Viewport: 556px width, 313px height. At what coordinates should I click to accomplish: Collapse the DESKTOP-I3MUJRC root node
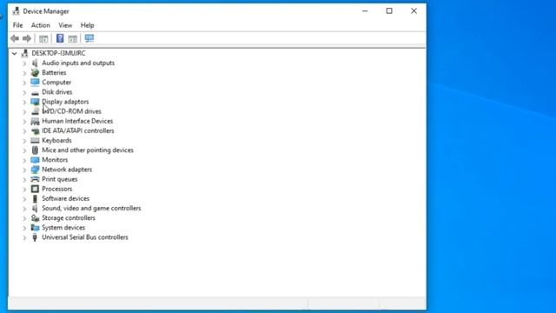pos(14,54)
